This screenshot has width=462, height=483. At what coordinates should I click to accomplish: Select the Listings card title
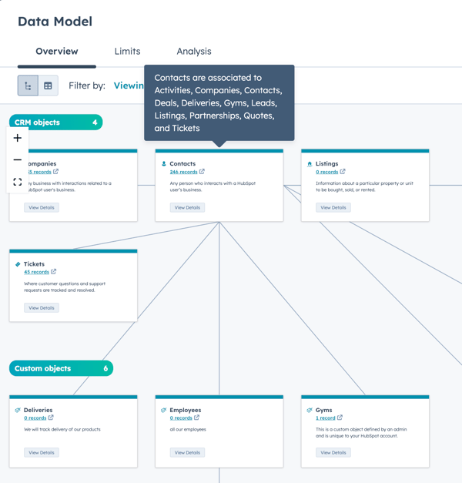coord(326,163)
